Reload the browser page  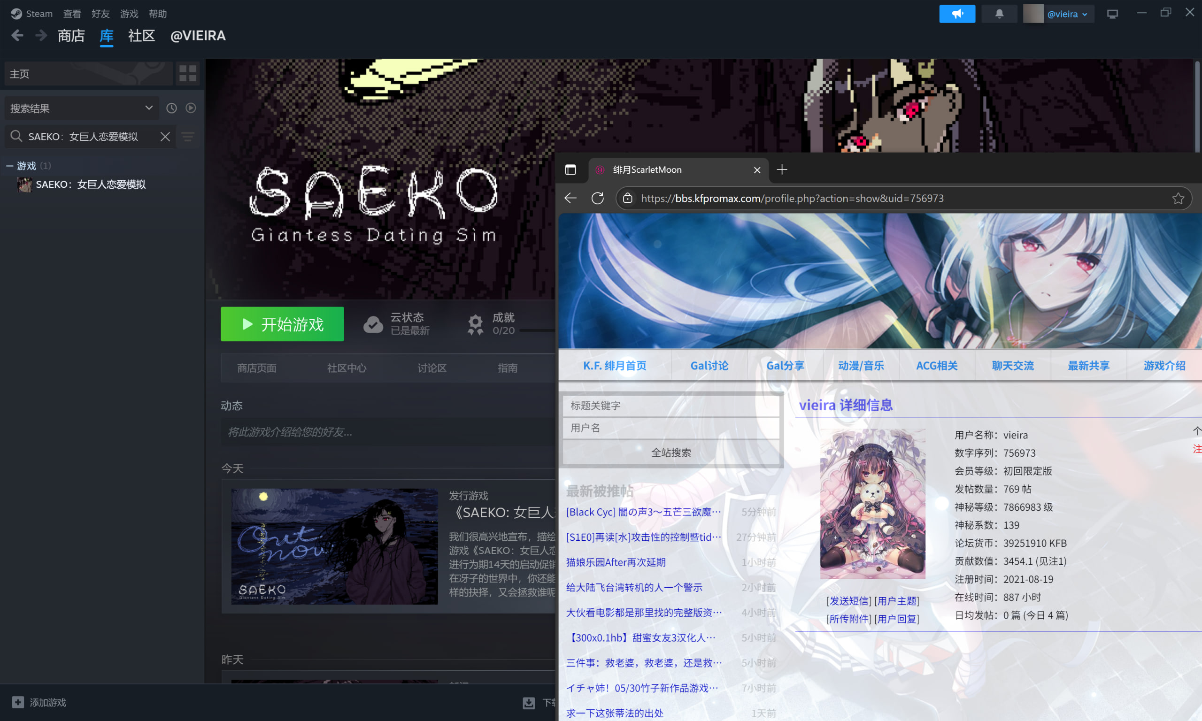pyautogui.click(x=598, y=198)
